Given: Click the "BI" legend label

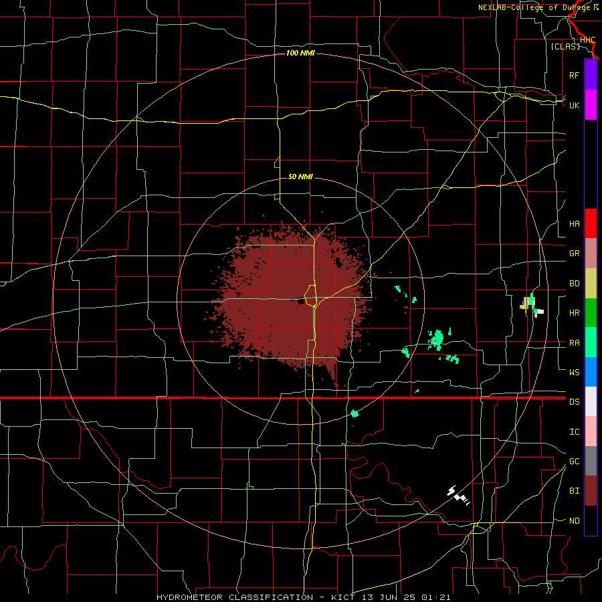Looking at the screenshot, I should [574, 491].
